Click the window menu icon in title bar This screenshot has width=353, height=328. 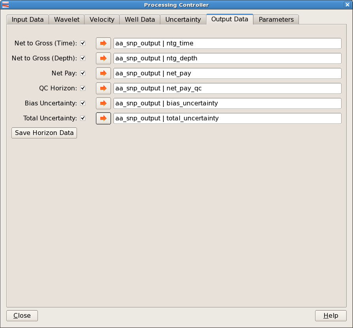click(6, 5)
